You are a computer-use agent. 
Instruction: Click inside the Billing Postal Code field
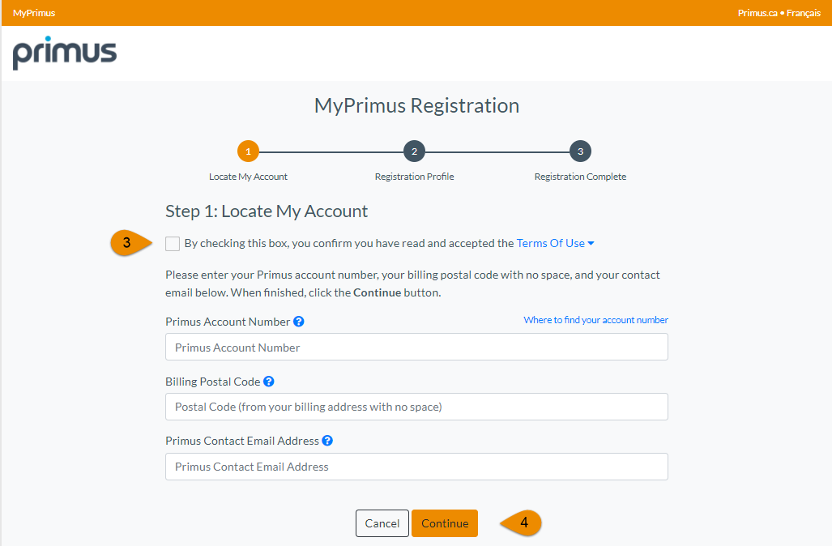pos(416,406)
